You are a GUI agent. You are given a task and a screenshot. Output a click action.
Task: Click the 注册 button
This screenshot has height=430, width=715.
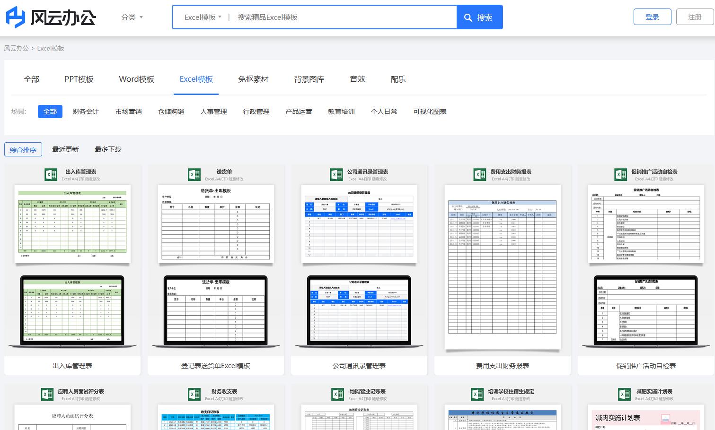coord(695,17)
